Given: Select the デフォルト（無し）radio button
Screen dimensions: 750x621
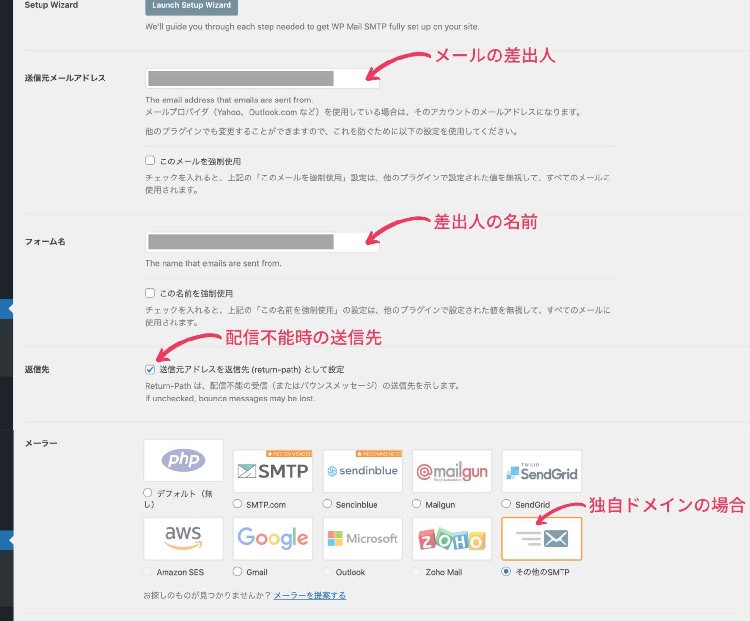Looking at the screenshot, I should click(147, 493).
